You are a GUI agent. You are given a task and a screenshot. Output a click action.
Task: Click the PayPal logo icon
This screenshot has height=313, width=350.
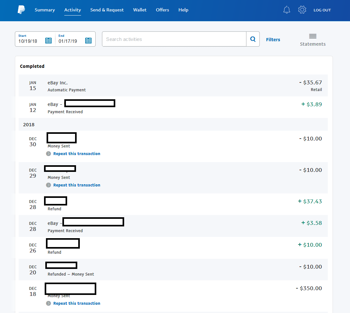(x=22, y=10)
